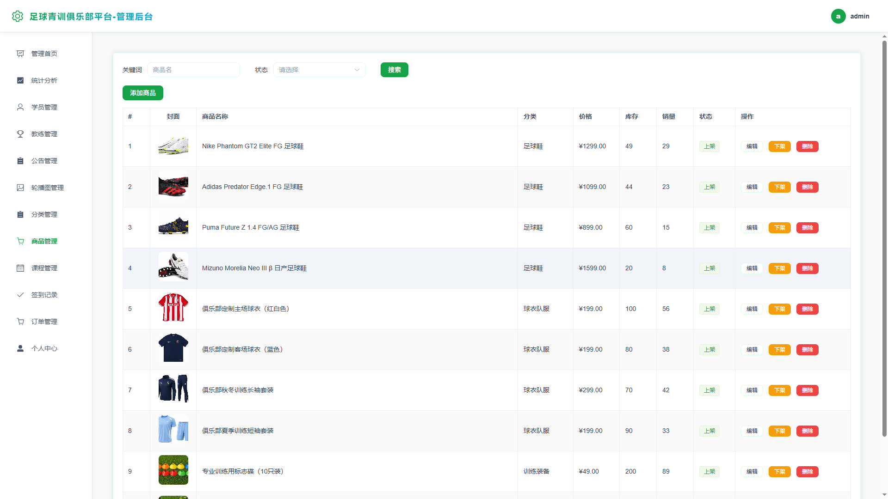Screen dimensions: 888x499
Task: Take Adidas Predator Edge.1 off shelf (下架)
Action: (x=780, y=187)
